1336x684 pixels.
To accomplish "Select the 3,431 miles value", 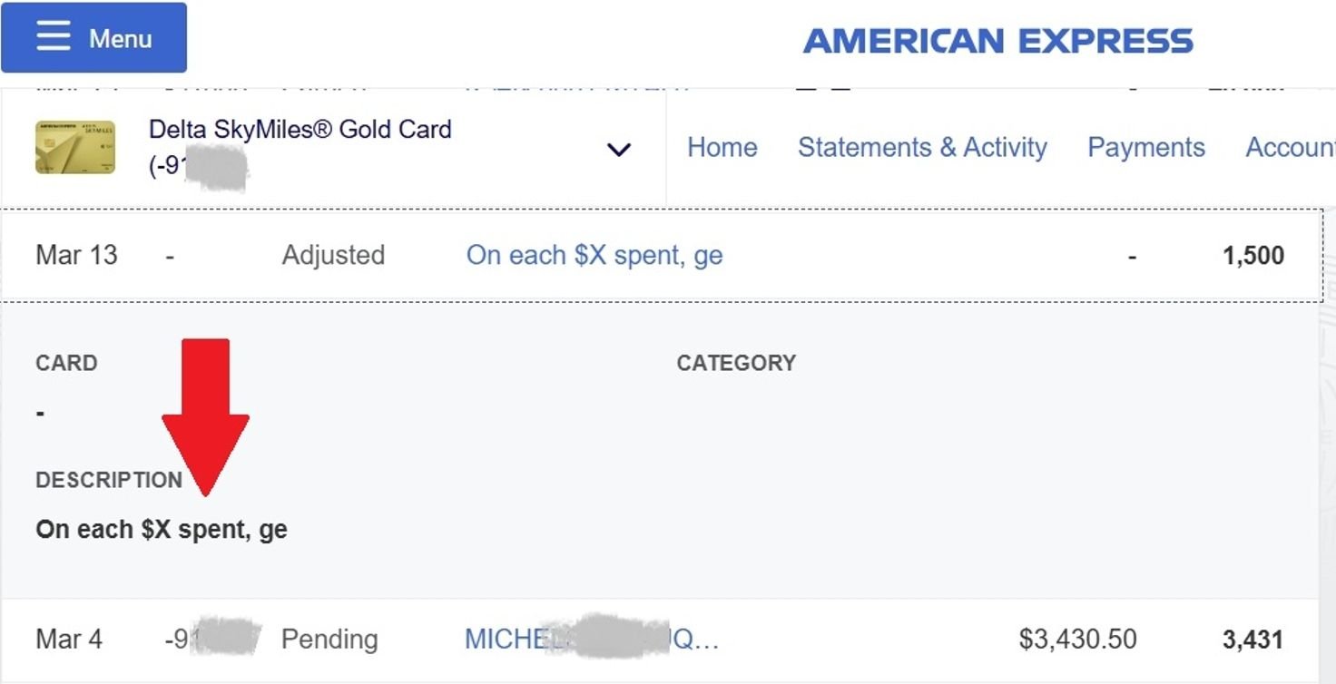I will pos(1252,640).
